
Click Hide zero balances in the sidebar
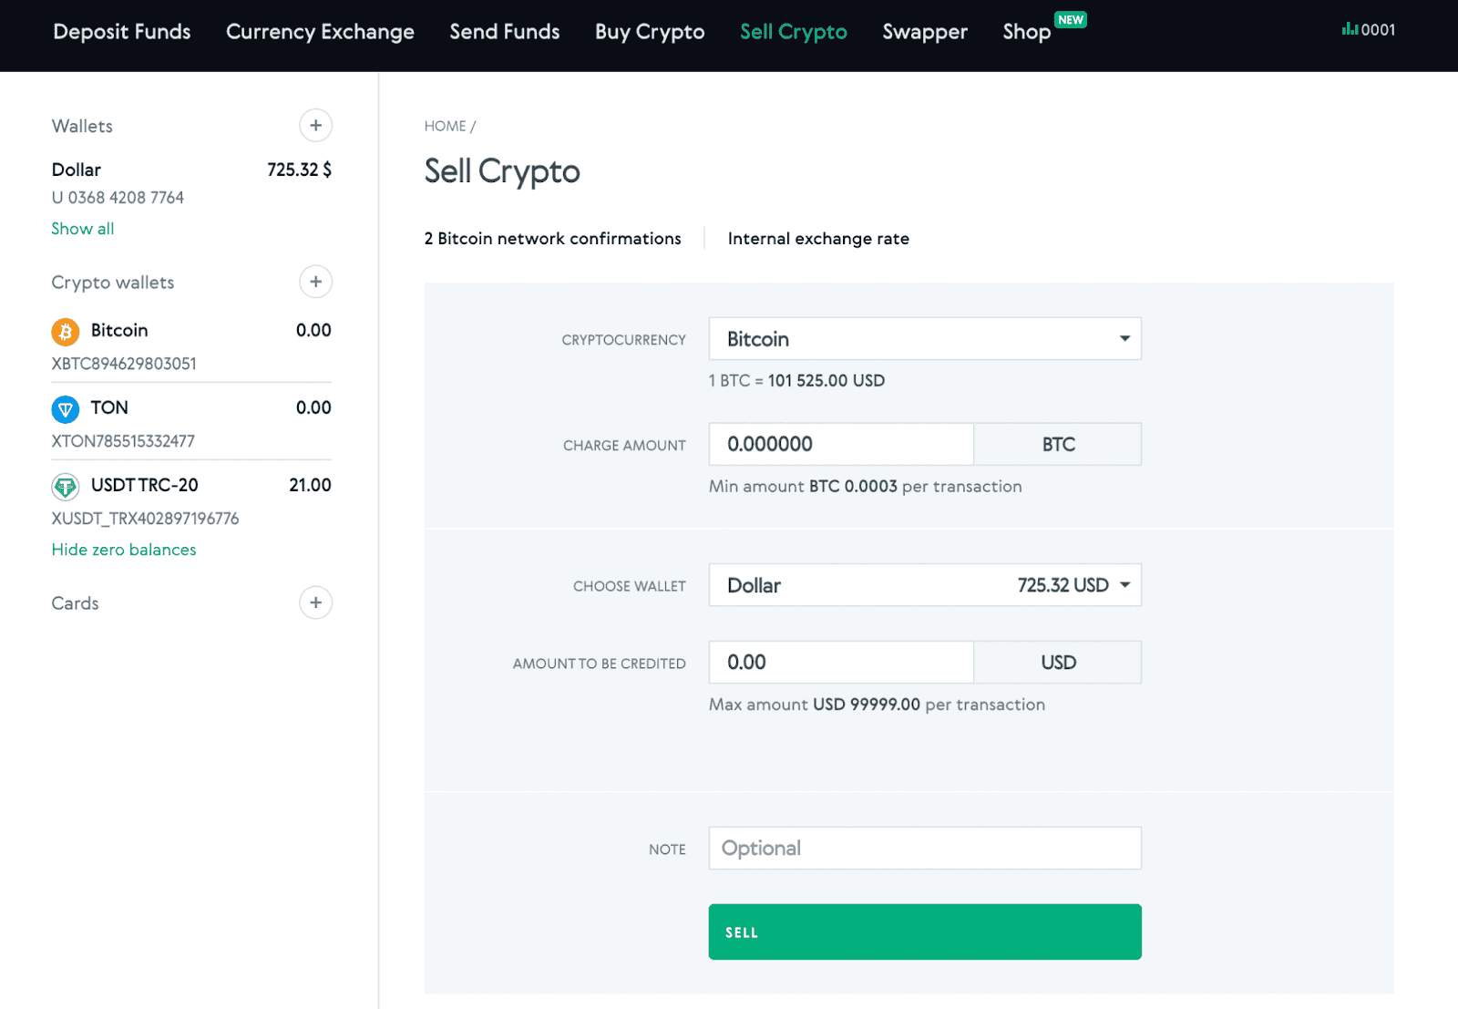point(123,549)
